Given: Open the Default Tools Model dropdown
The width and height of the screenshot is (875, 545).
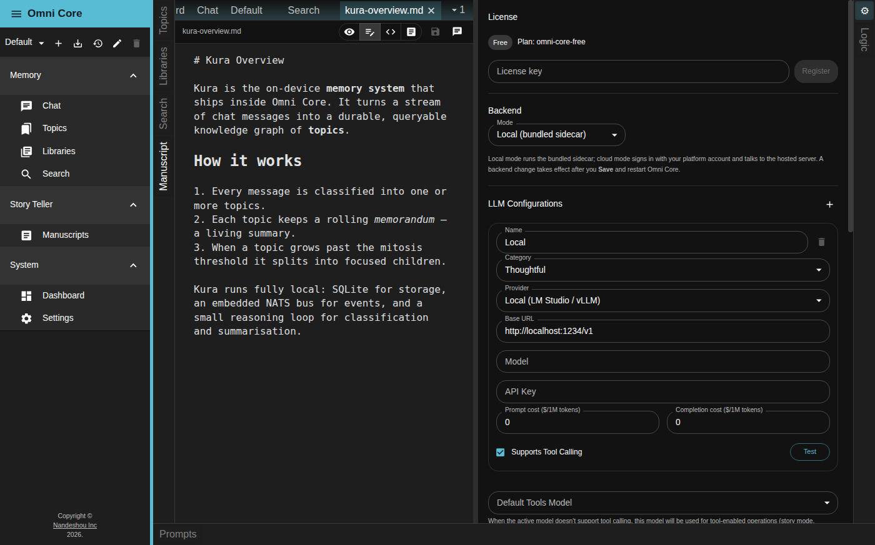Looking at the screenshot, I should click(663, 503).
